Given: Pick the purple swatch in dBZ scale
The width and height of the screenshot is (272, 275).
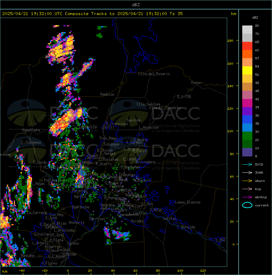Looking at the screenshot, I should coord(247,111).
